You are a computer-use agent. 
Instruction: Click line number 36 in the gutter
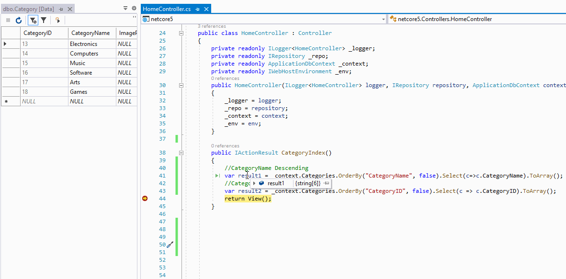point(162,132)
